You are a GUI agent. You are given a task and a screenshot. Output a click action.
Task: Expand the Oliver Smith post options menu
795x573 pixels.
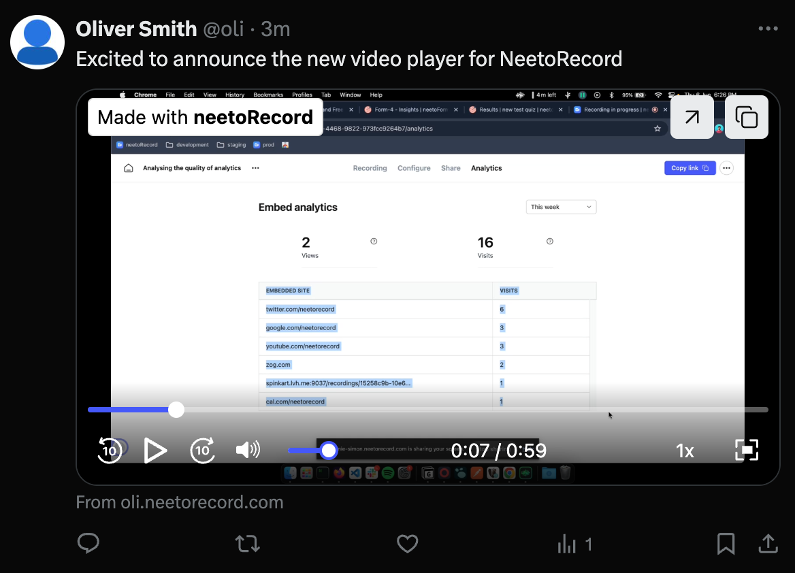pyautogui.click(x=768, y=29)
